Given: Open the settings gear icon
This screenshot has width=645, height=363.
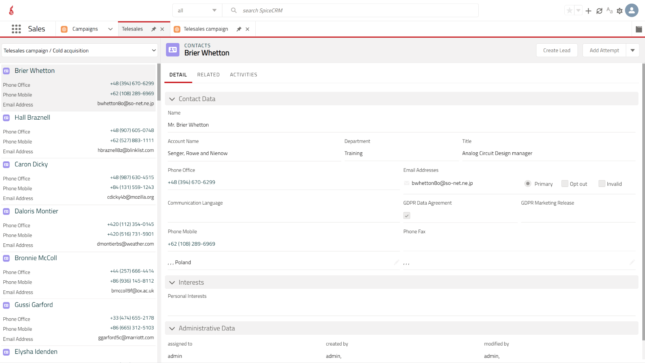Looking at the screenshot, I should (x=620, y=11).
